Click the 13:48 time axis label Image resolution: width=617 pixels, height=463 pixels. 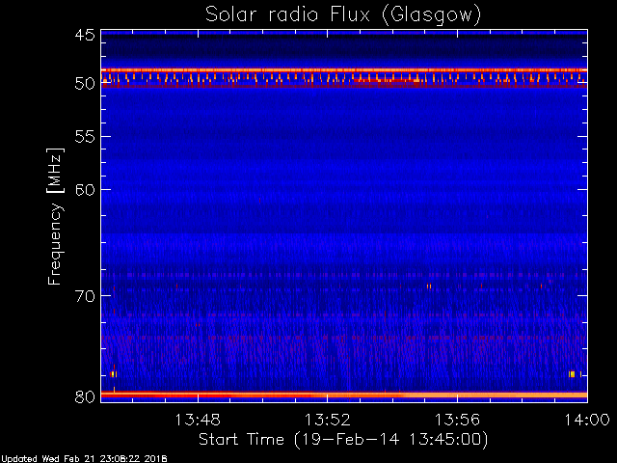(x=198, y=420)
